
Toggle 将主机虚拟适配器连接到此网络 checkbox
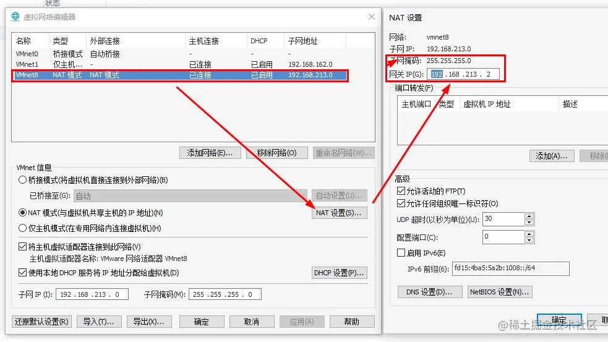point(22,247)
